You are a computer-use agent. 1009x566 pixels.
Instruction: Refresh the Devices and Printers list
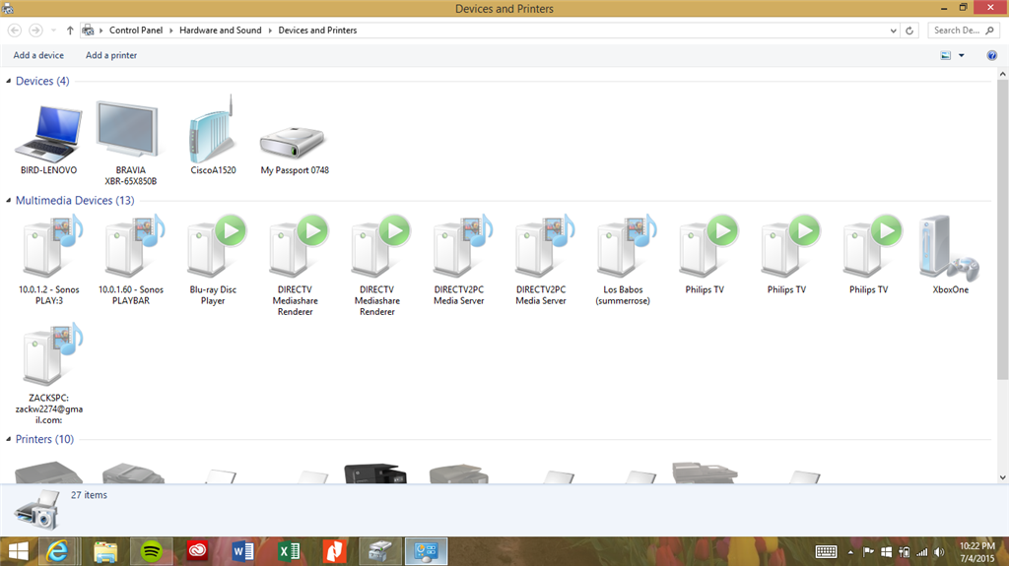click(x=909, y=31)
